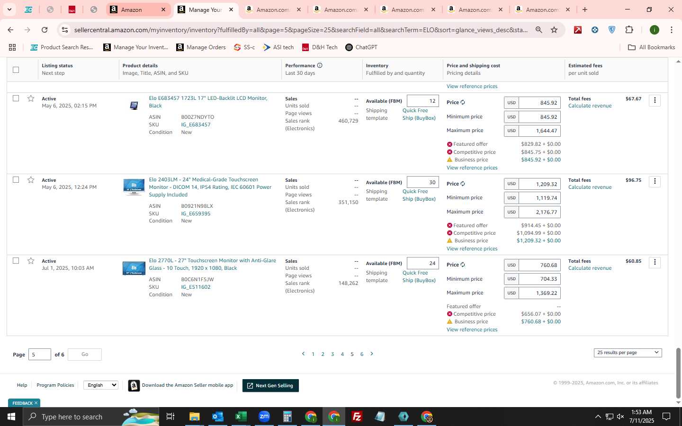This screenshot has height=426, width=682.
Task: Click Calculate revenue for Elo 2403LM
Action: [590, 187]
